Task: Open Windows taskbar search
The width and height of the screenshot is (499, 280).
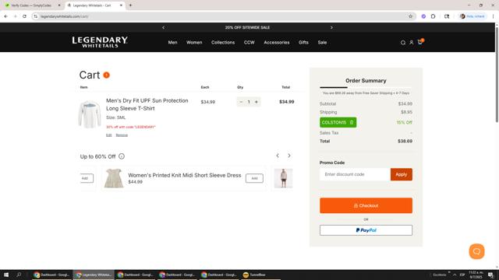Action: (x=19, y=275)
